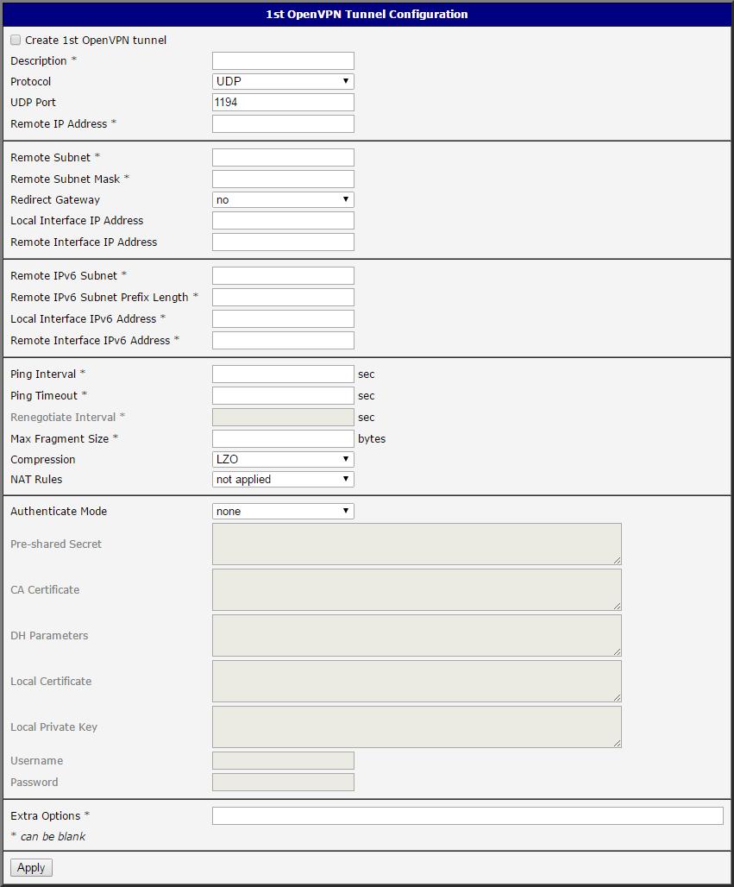This screenshot has height=887, width=734.
Task: Expand the NAT Rules dropdown
Action: click(283, 479)
